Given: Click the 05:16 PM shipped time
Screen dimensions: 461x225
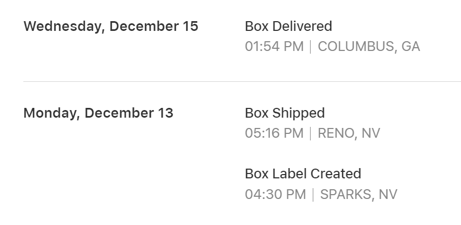Looking at the screenshot, I should (274, 133).
